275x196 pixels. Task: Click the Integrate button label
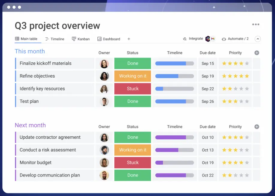coord(196,39)
